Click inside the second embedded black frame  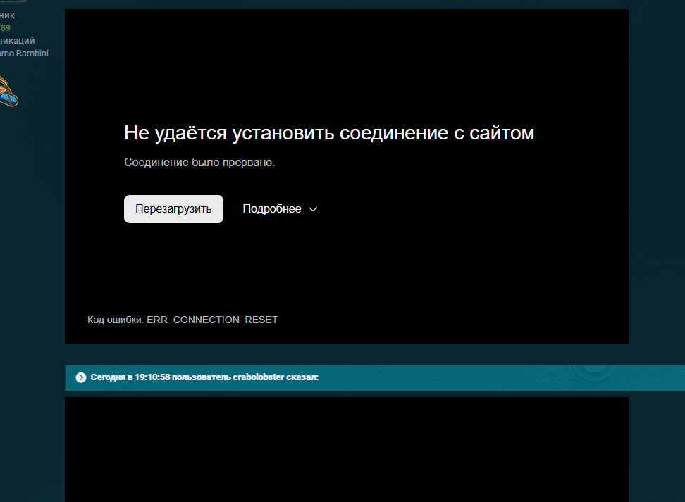346,449
